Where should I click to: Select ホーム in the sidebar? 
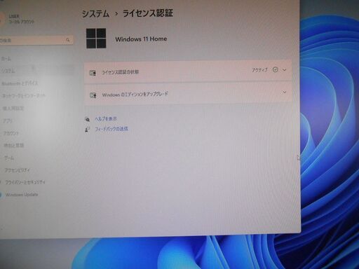[6, 58]
